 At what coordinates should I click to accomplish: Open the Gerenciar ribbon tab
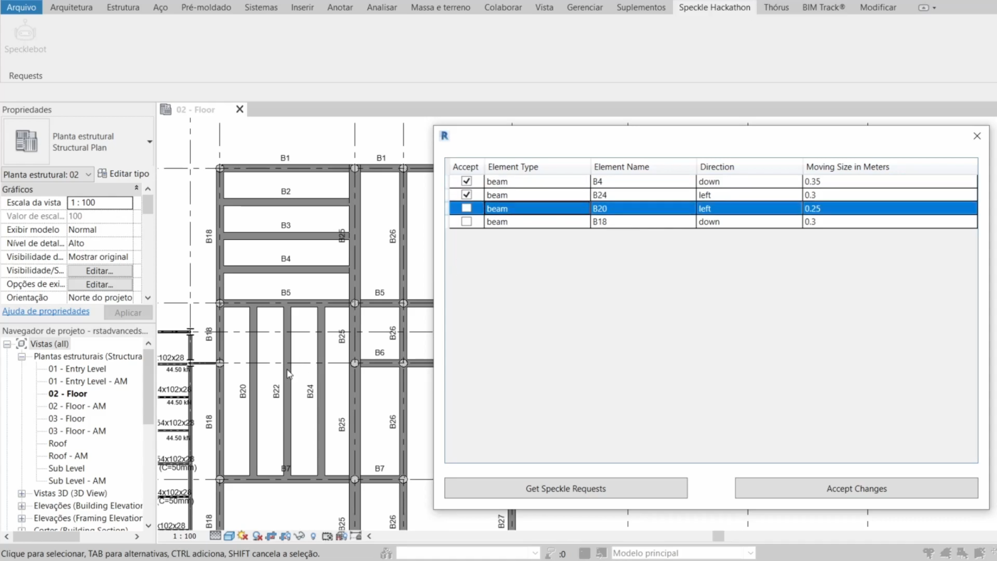pos(585,7)
